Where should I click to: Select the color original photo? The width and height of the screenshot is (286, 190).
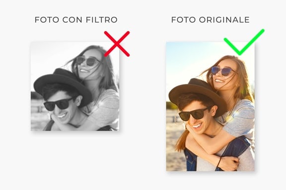(211, 107)
